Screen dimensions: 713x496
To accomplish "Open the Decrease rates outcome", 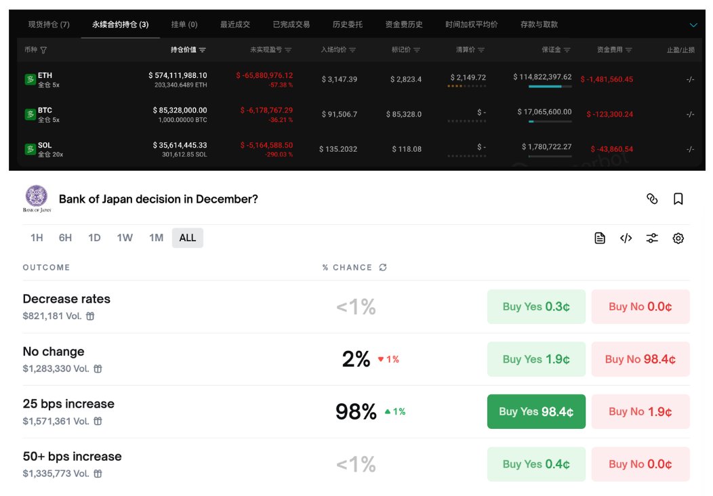I will coord(66,299).
